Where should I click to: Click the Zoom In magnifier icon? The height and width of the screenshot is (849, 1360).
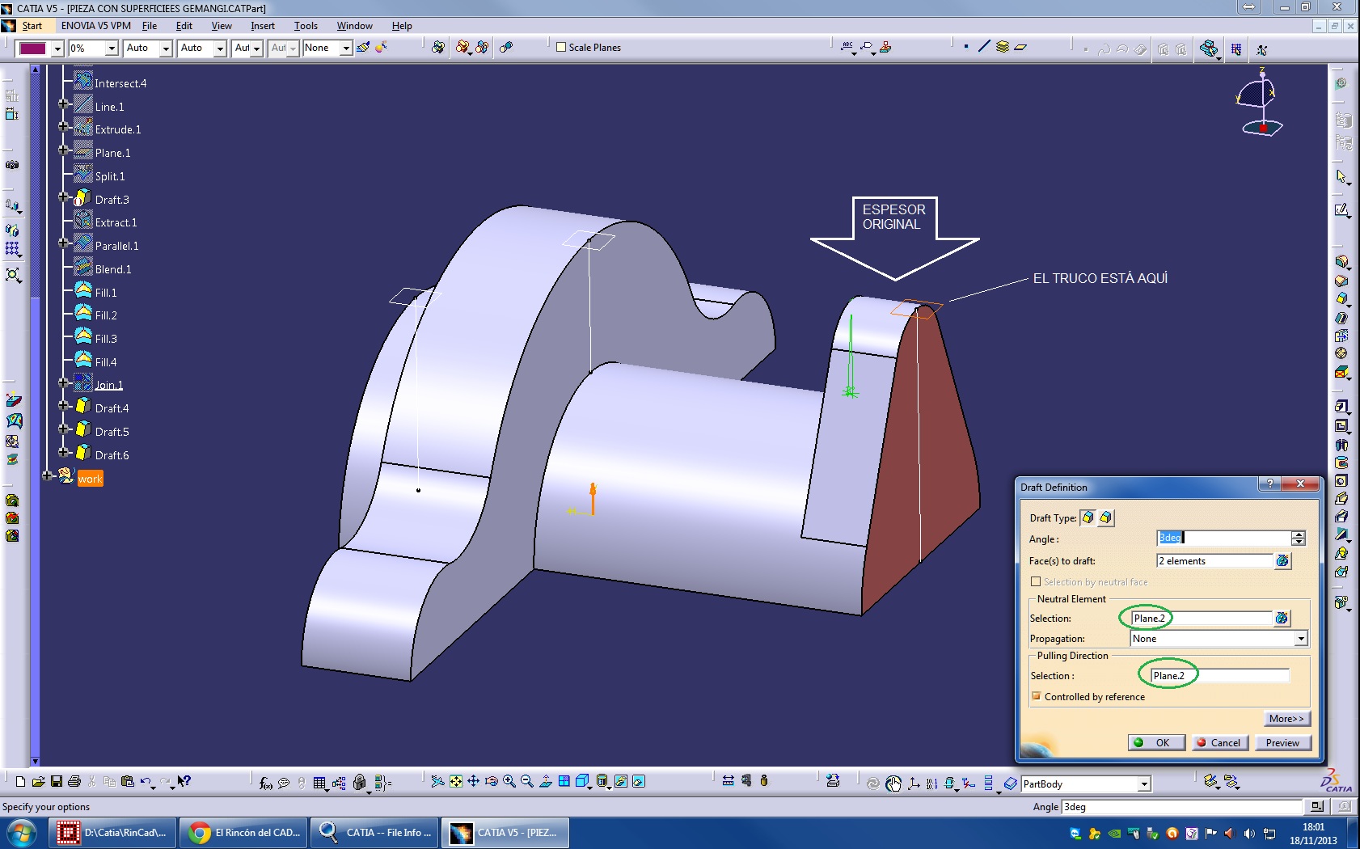point(509,781)
